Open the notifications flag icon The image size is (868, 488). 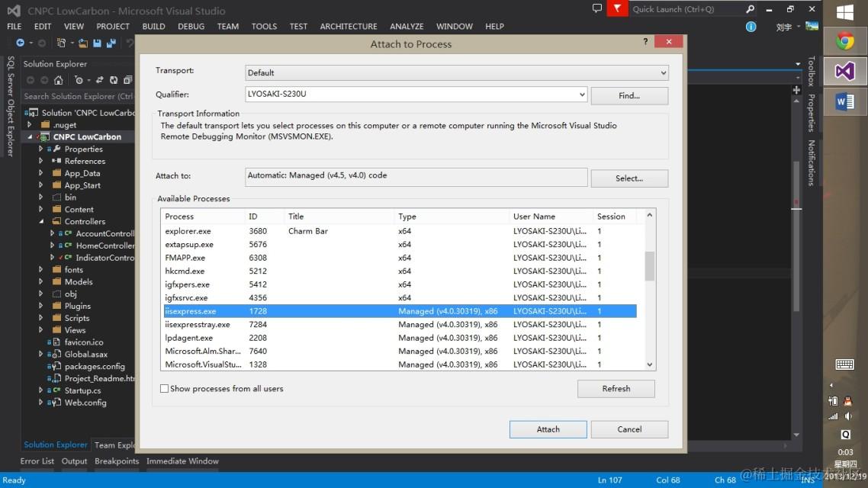(617, 9)
